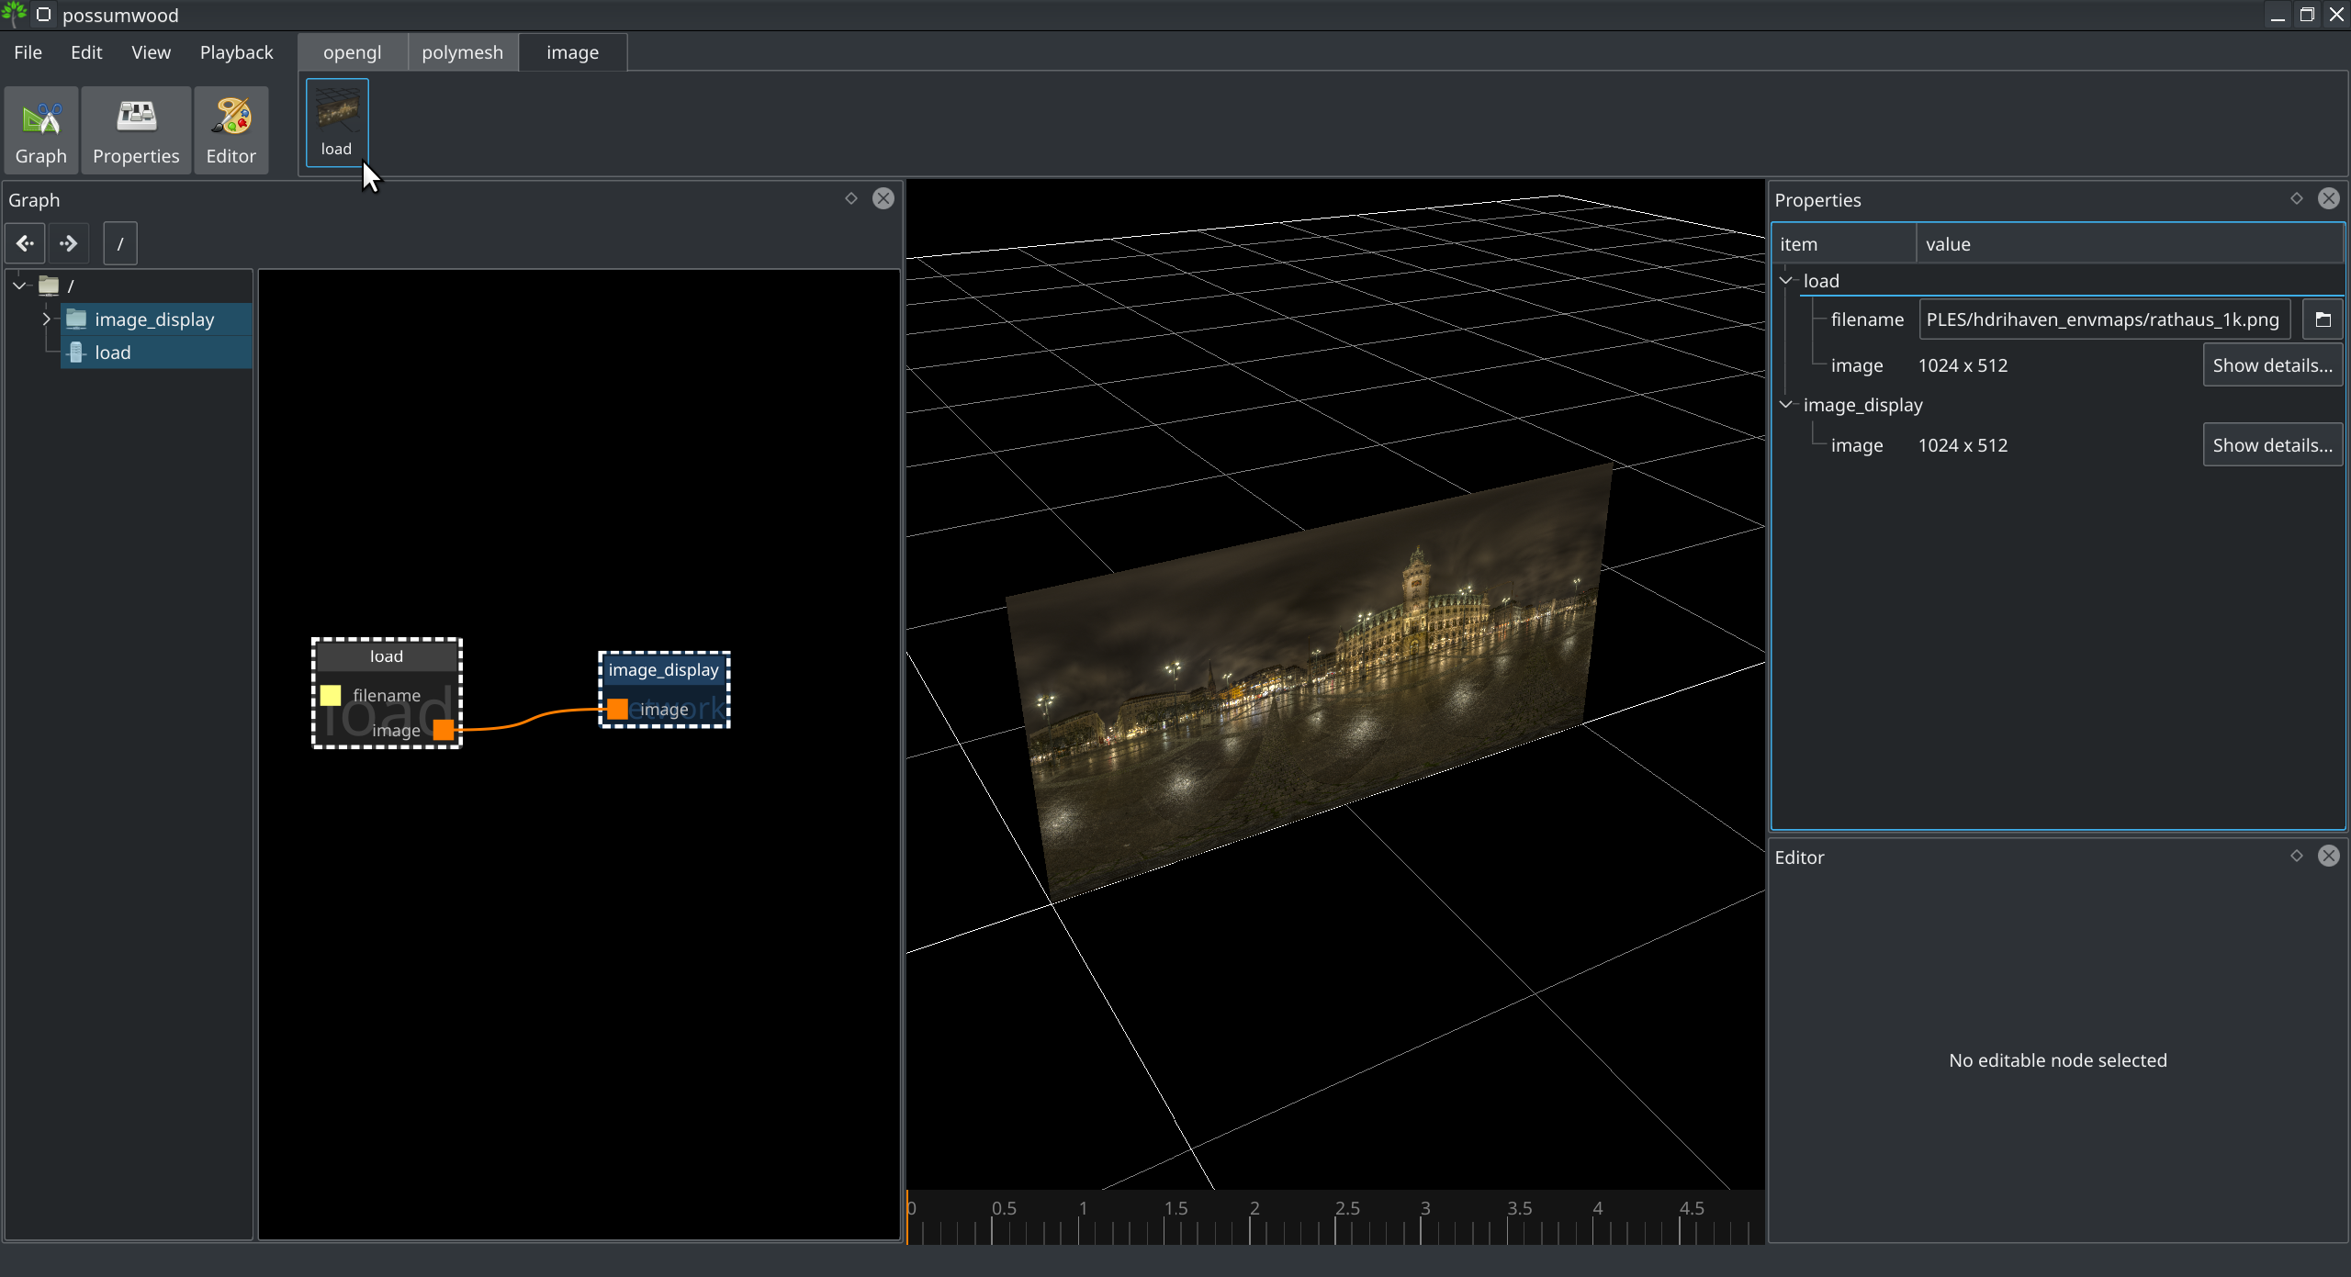Click the load node thumbnail in toolbar
The height and width of the screenshot is (1277, 2351).
click(335, 123)
